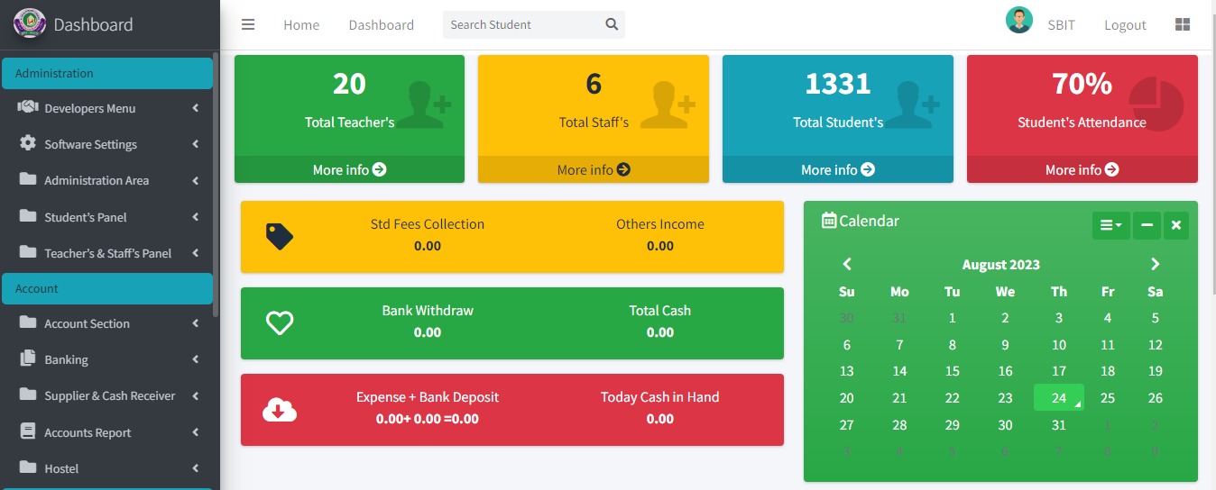Go to the previous month in calendar
Image resolution: width=1216 pixels, height=490 pixels.
tap(846, 264)
